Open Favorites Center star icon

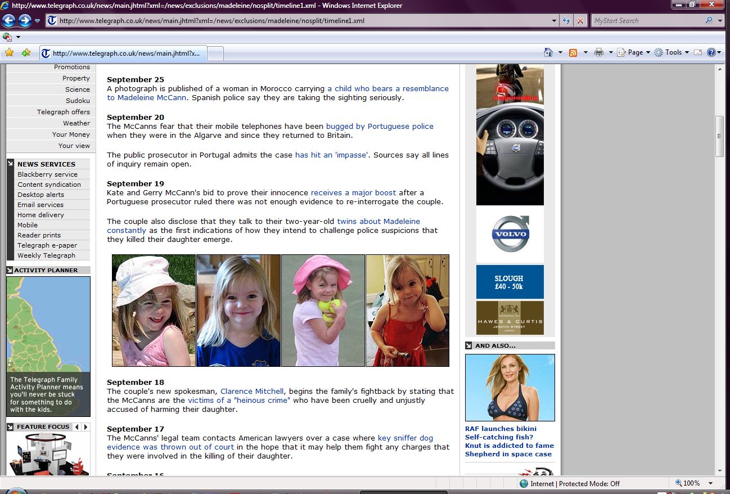(x=9, y=53)
